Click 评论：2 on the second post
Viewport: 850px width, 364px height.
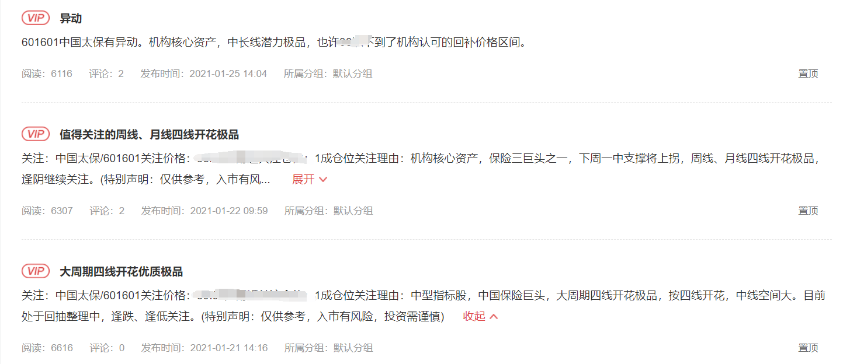tap(107, 211)
